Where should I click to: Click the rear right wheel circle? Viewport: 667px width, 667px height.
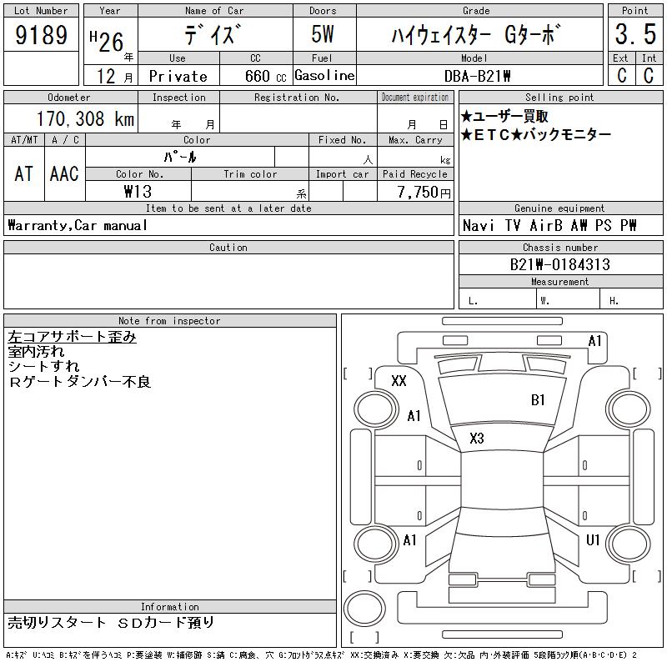629,544
